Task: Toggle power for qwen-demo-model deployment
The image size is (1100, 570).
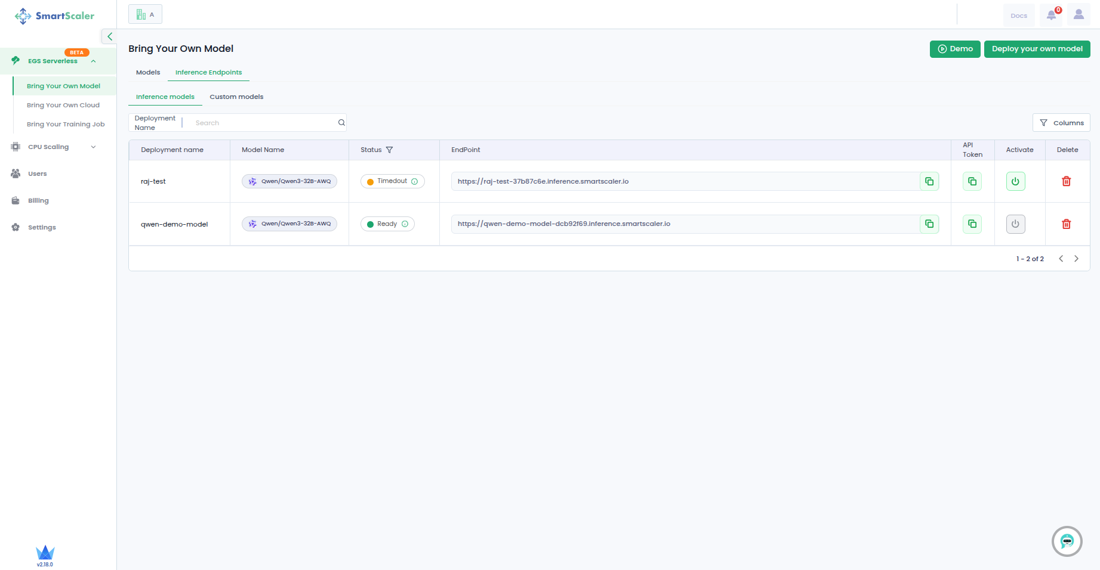Action: (x=1015, y=224)
